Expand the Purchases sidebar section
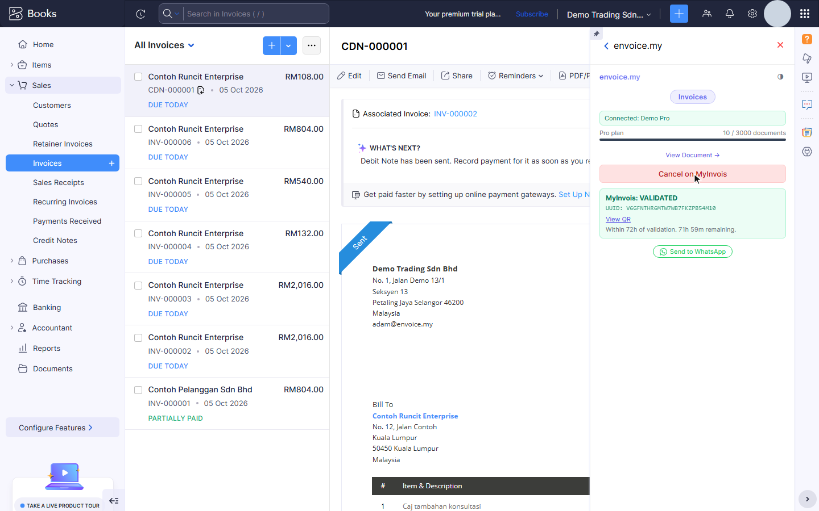The width and height of the screenshot is (819, 511). point(12,261)
